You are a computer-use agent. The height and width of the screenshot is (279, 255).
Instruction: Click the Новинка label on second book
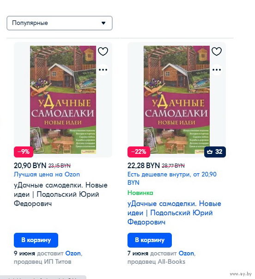(x=140, y=193)
